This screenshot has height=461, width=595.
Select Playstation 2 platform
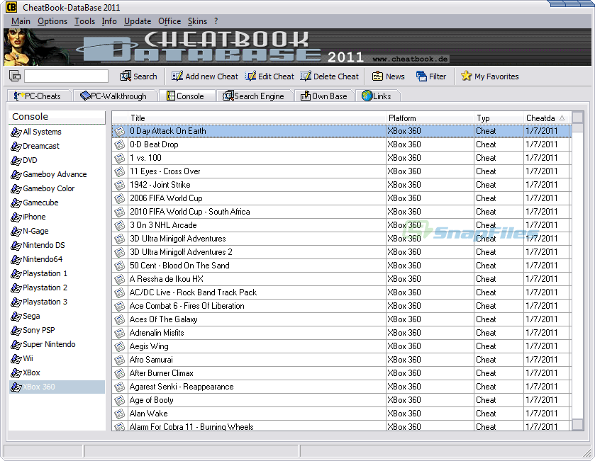point(57,288)
